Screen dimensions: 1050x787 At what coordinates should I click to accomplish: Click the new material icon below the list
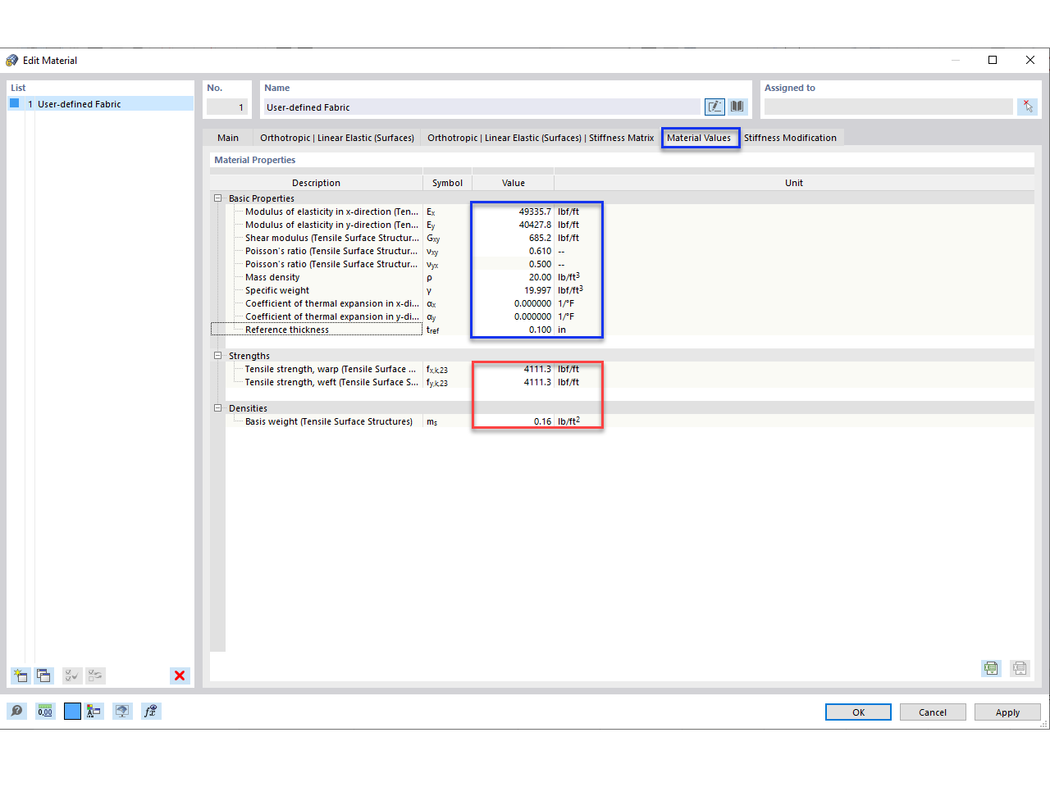coord(20,676)
